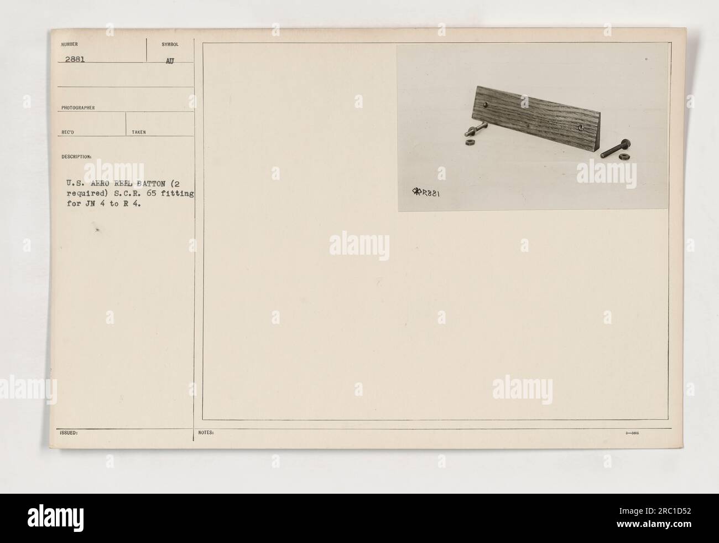Click the centre alamy watermark
This screenshot has height=543, width=719.
[359, 246]
